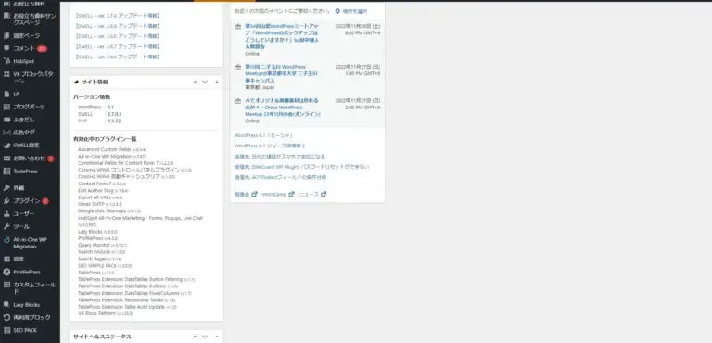This screenshot has height=343, width=712.
Task: Click the Query Monitor plugin row
Action: pyautogui.click(x=102, y=246)
